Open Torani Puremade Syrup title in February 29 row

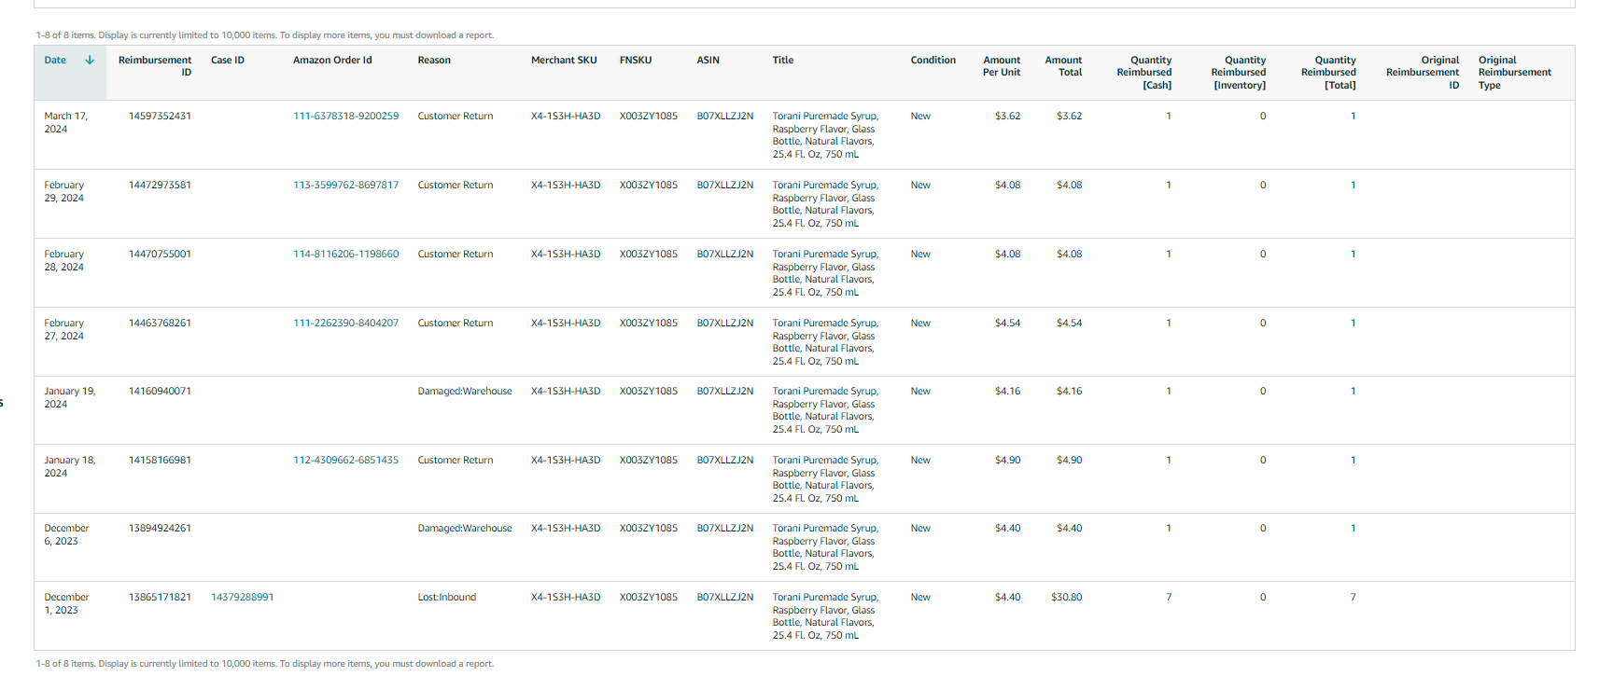point(825,204)
